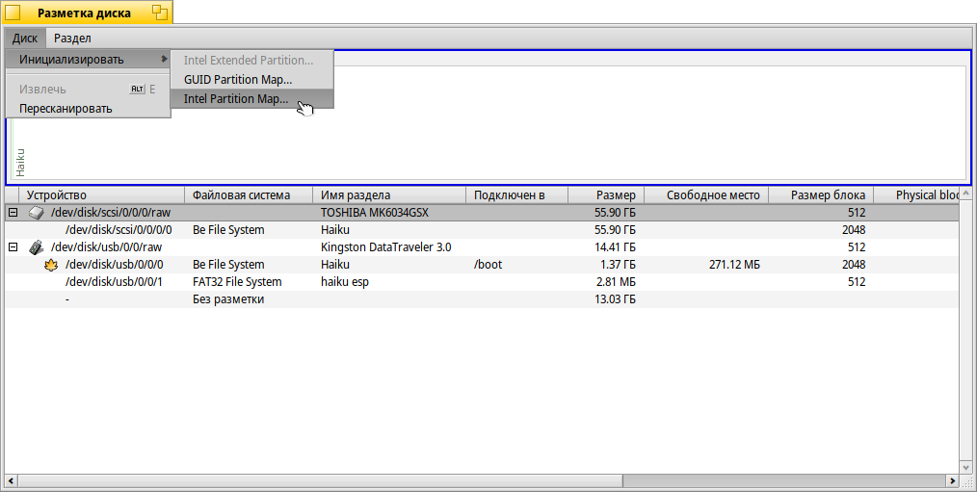The image size is (977, 492).
Task: Click the boot volume leaf icon
Action: pos(52,265)
